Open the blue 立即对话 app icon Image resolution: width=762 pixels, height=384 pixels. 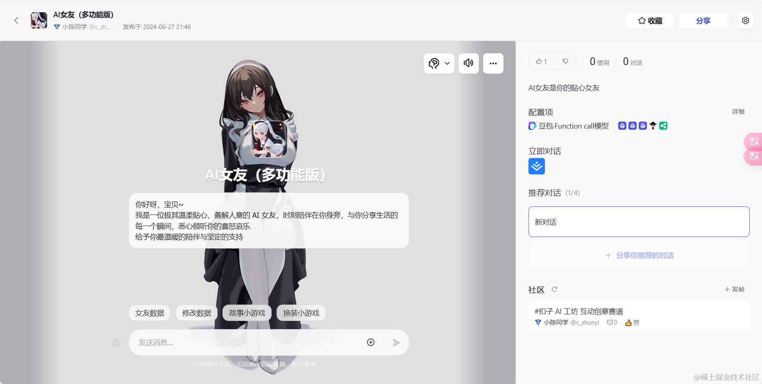[537, 166]
